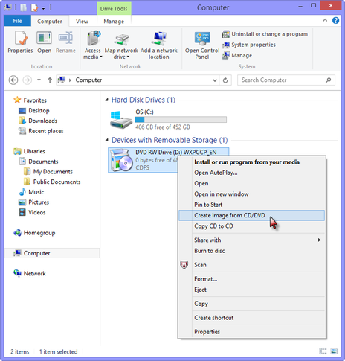Choose Create shortcut
This screenshot has width=345, height=361.
(x=251, y=318)
